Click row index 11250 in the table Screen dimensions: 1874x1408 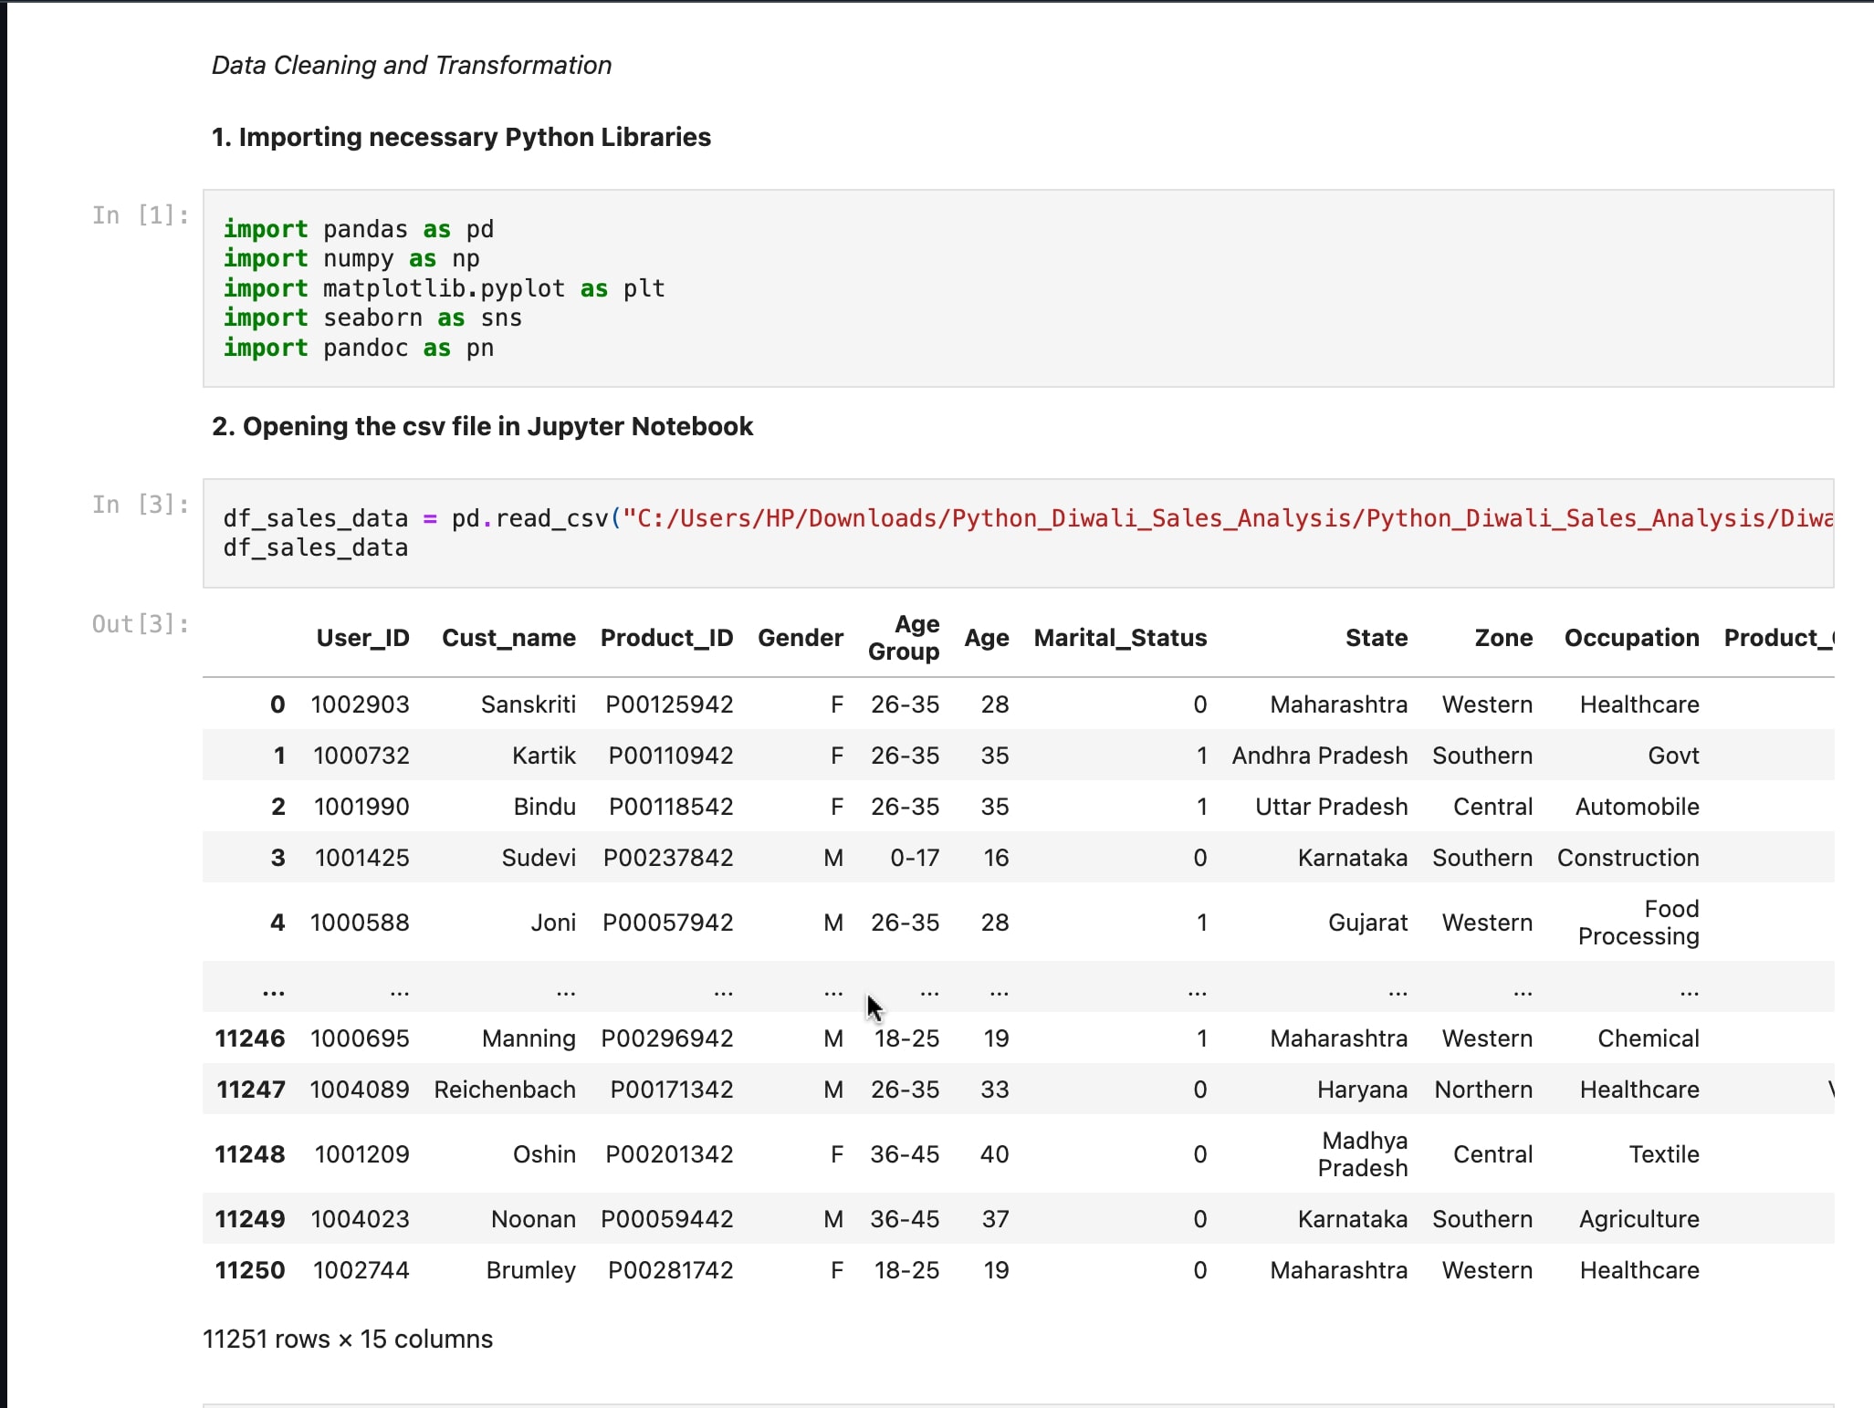(249, 1270)
